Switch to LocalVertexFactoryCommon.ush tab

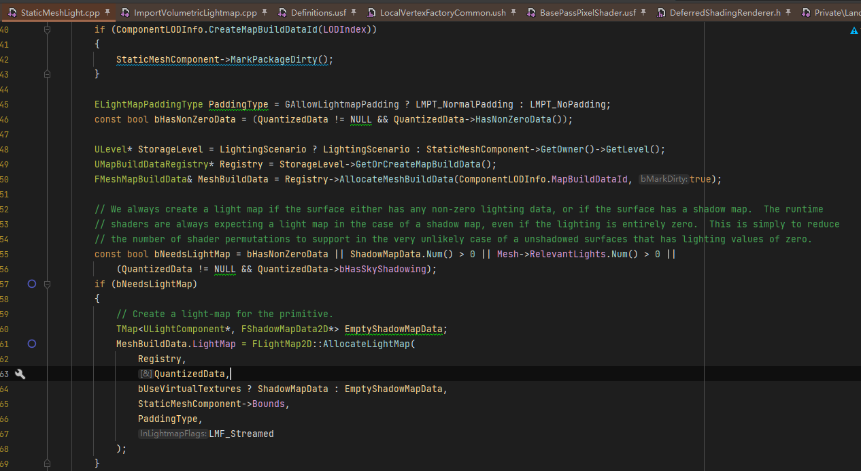(x=443, y=12)
